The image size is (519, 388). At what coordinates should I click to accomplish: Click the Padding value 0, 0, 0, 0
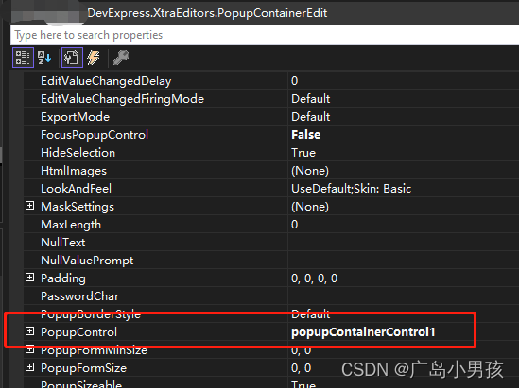tap(314, 278)
